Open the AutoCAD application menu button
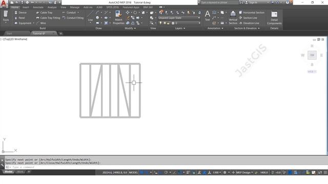This screenshot has height=184, width=328. click(4, 4)
